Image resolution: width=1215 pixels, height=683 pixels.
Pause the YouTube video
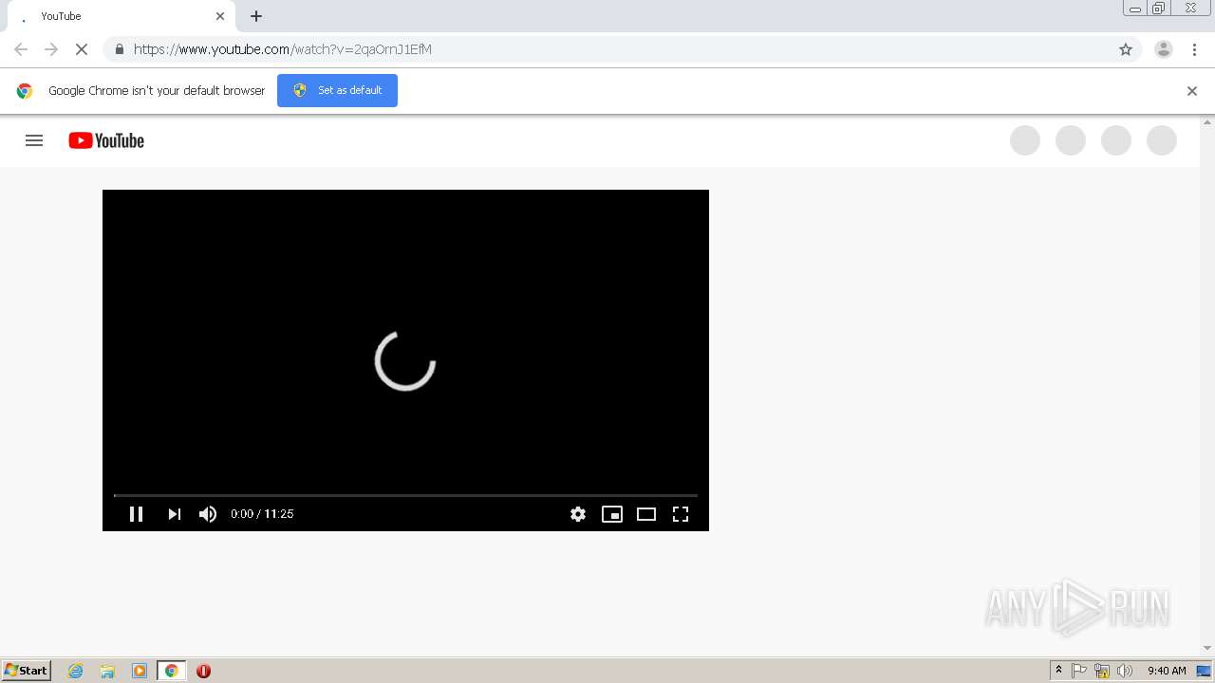pos(136,514)
